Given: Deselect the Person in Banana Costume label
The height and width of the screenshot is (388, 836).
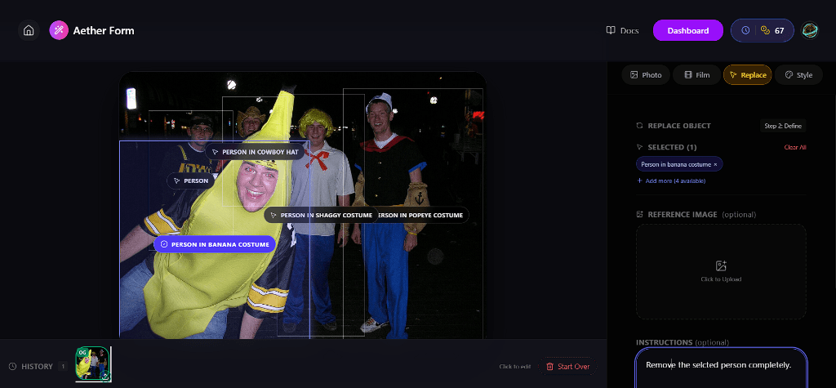Looking at the screenshot, I should (214, 243).
